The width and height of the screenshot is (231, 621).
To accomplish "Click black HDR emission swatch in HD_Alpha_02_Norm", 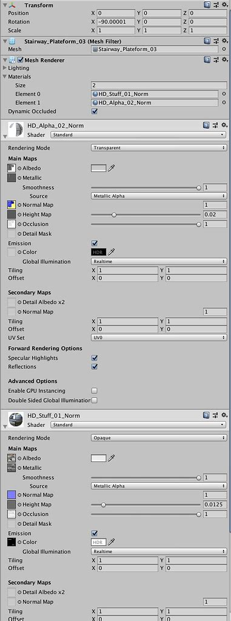I will (99, 252).
